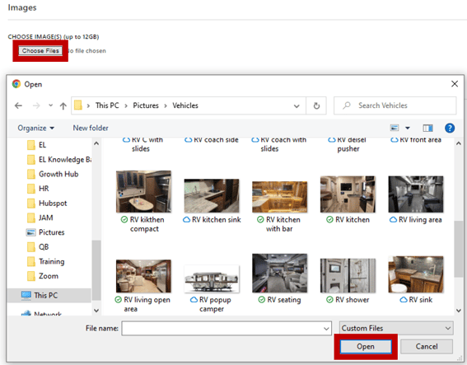Click the cloud status icon on RV sink

[x=404, y=299]
